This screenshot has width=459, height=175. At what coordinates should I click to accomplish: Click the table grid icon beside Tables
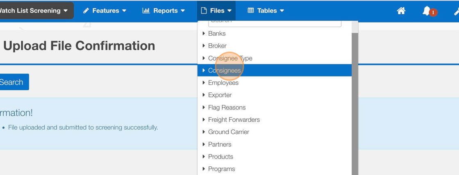point(251,11)
